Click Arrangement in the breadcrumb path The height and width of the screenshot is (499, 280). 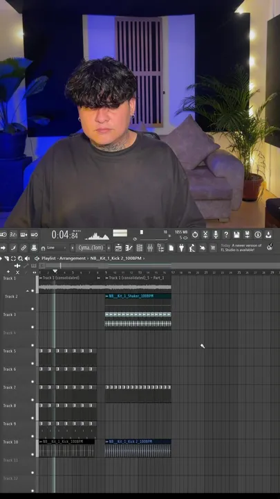click(x=73, y=258)
